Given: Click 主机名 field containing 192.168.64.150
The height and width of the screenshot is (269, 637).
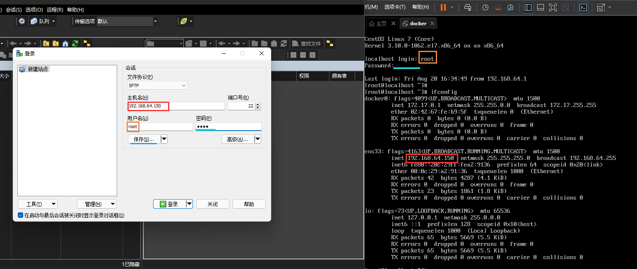Looking at the screenshot, I should point(176,106).
